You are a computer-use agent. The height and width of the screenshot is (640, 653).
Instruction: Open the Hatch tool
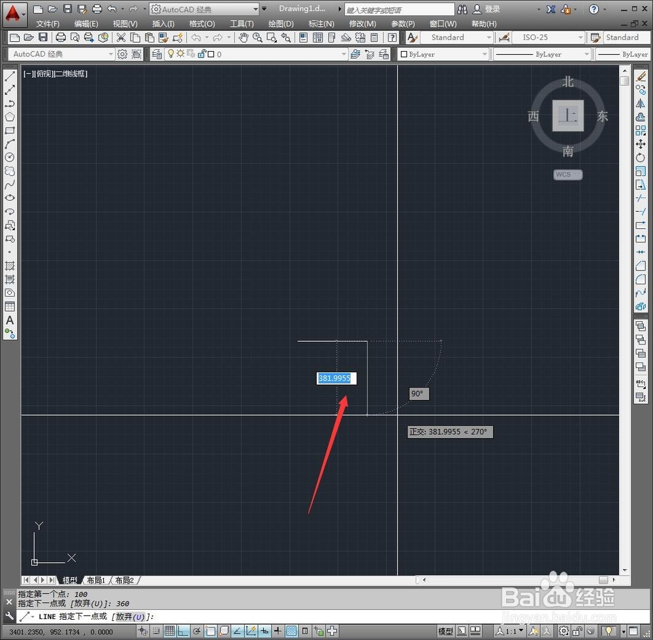10,265
